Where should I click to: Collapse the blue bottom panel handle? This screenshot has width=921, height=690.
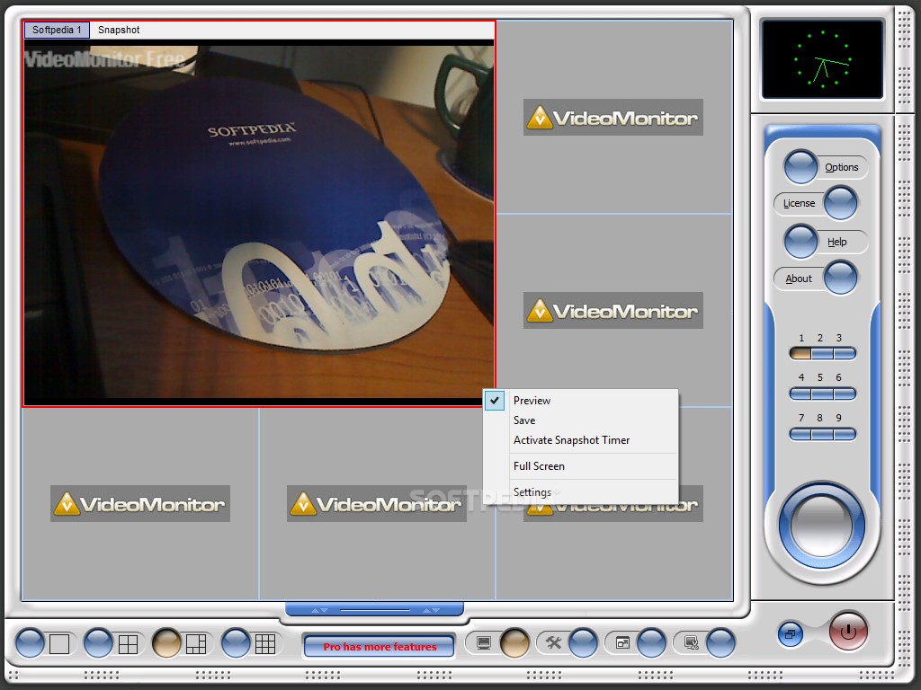(375, 610)
